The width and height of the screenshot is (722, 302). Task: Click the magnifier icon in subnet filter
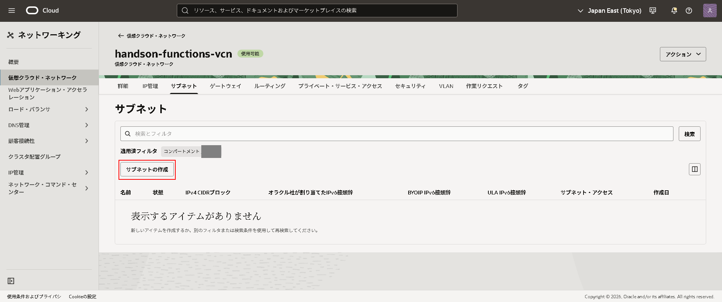[128, 134]
